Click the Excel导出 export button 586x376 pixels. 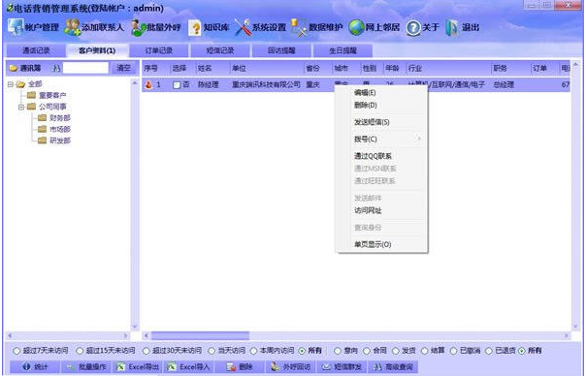pos(138,366)
